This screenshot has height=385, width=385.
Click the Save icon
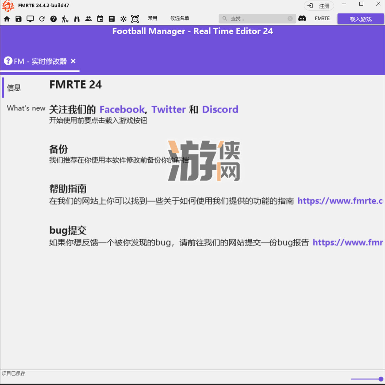[x=18, y=19]
